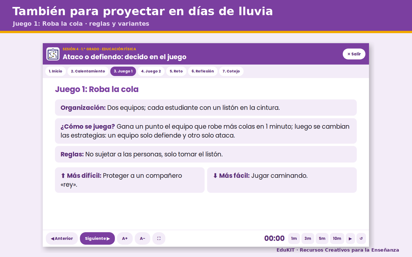Click the strategy clipboard session icon
The width and height of the screenshot is (412, 257).
tap(53, 54)
